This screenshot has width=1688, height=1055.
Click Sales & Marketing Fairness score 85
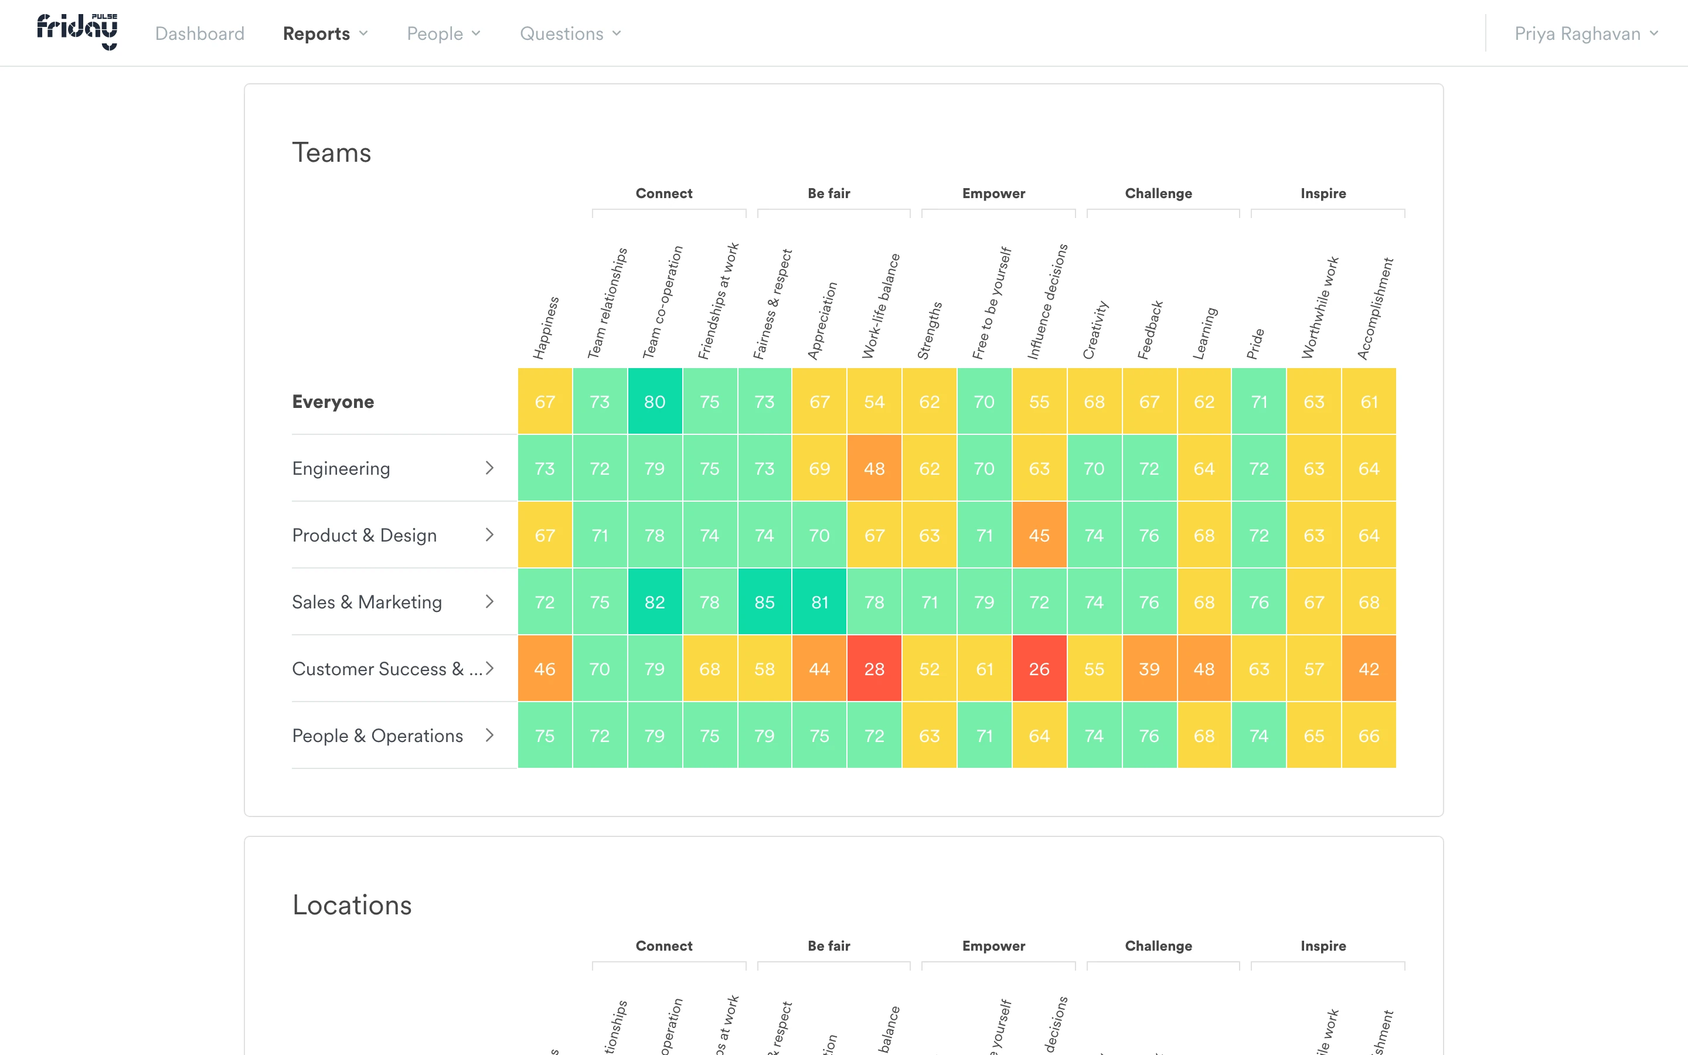coord(764,602)
